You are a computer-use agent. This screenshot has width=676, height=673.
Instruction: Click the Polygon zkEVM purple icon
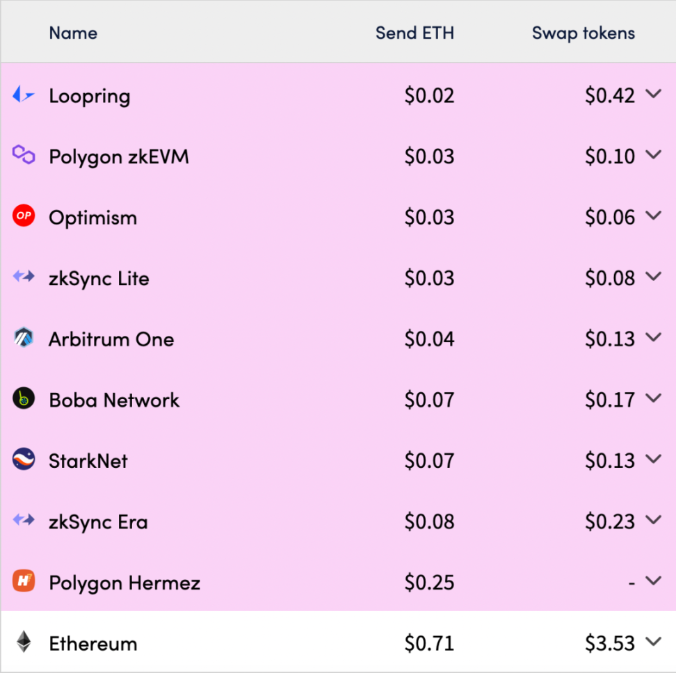pyautogui.click(x=23, y=154)
